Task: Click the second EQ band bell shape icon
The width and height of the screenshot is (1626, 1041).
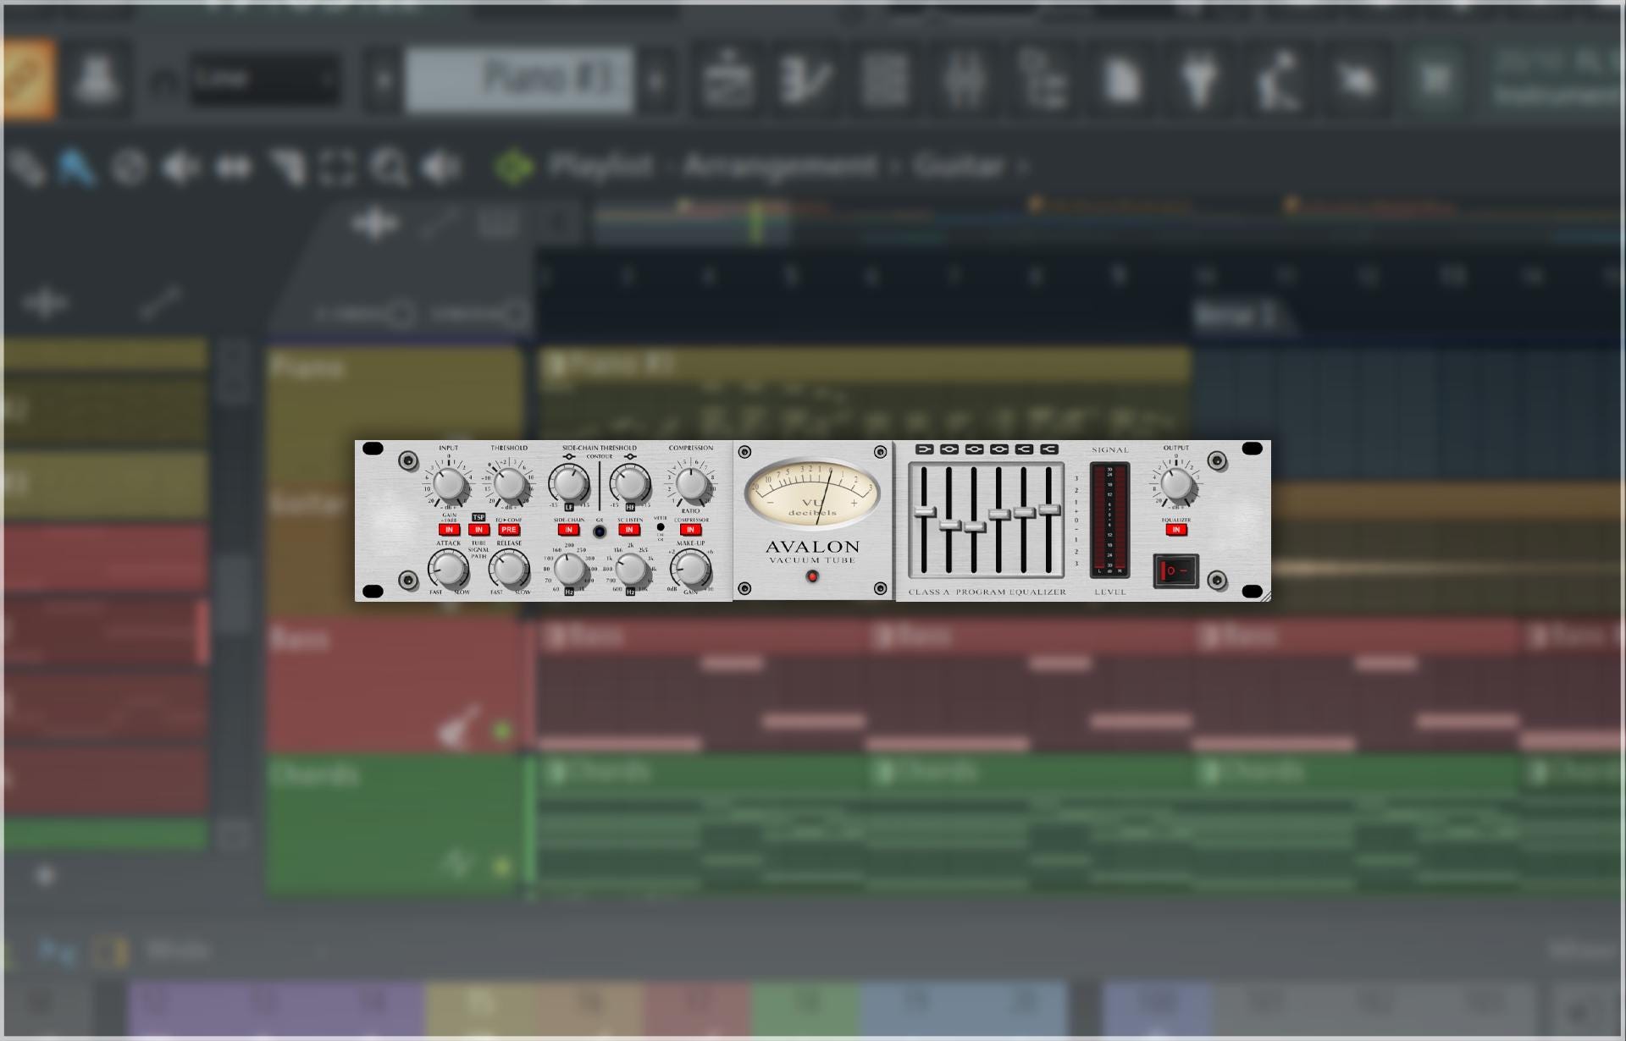Action: pyautogui.click(x=949, y=449)
